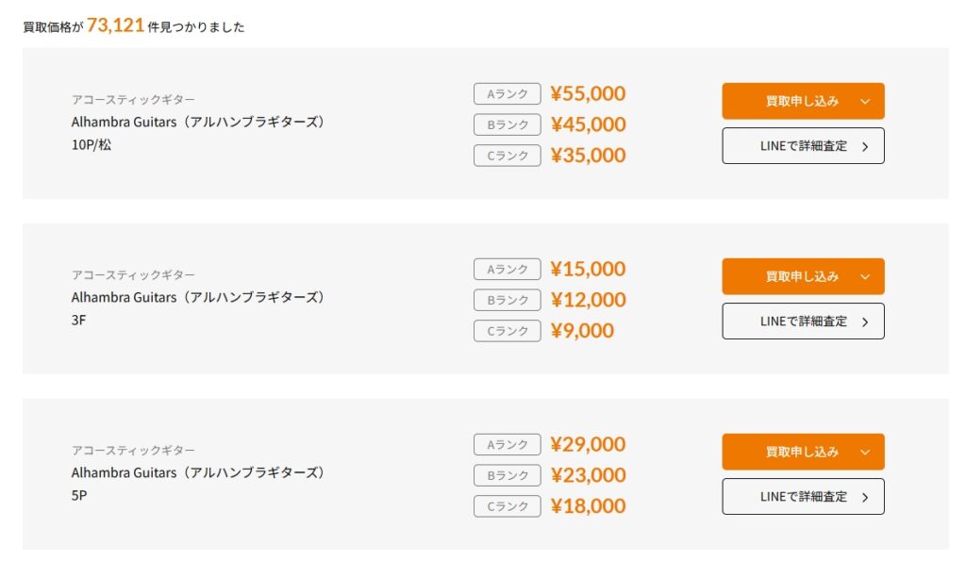
Task: Select the Cランク badge for 5P
Action: [x=507, y=506]
